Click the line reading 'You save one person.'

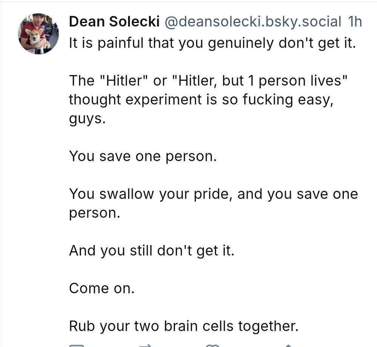pos(143,156)
